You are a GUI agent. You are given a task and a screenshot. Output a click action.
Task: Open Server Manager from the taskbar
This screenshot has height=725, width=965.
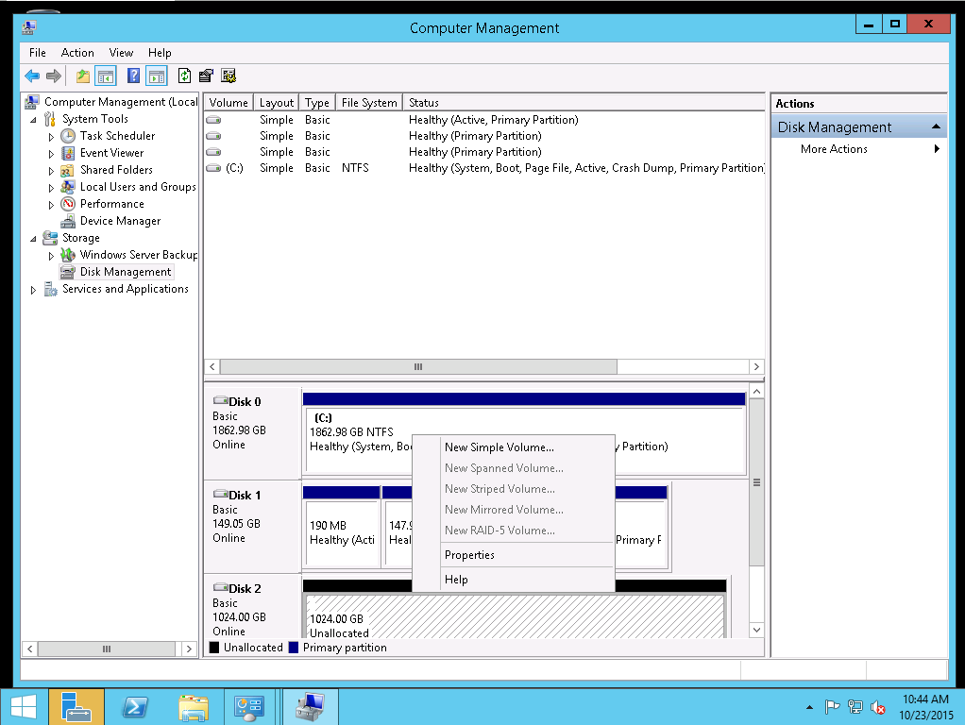point(76,706)
